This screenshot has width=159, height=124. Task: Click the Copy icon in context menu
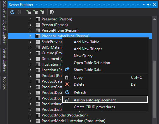67,77
